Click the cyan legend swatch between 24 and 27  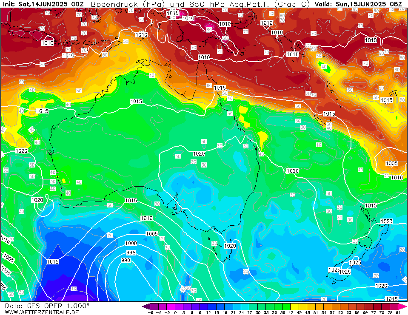245,306
